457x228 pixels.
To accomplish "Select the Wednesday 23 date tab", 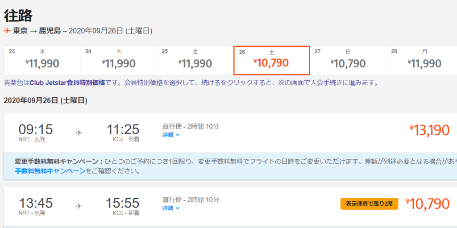I will 42,60.
